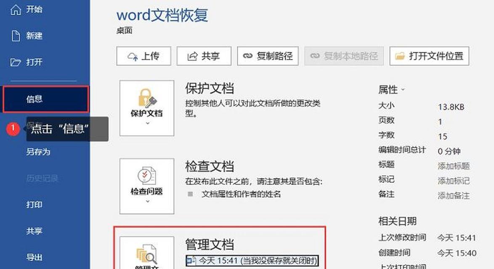This screenshot has height=269, width=494.
Task: Click the document title word文档恢复
Action: pyautogui.click(x=162, y=15)
